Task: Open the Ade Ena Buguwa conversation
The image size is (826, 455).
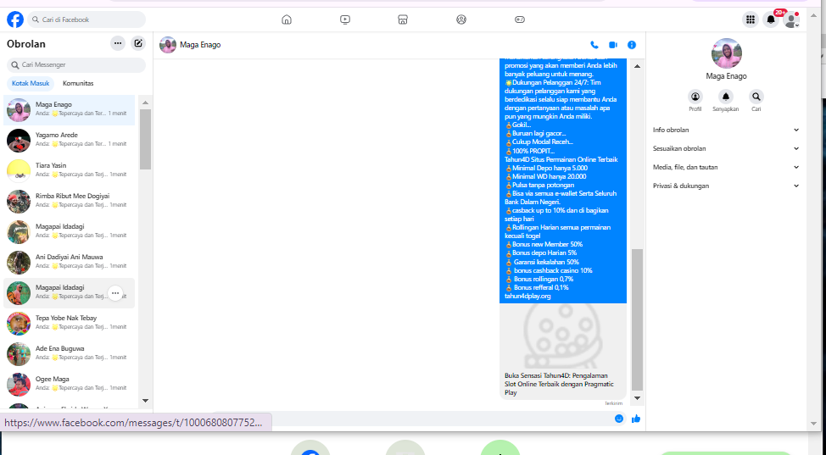Action: (x=69, y=354)
